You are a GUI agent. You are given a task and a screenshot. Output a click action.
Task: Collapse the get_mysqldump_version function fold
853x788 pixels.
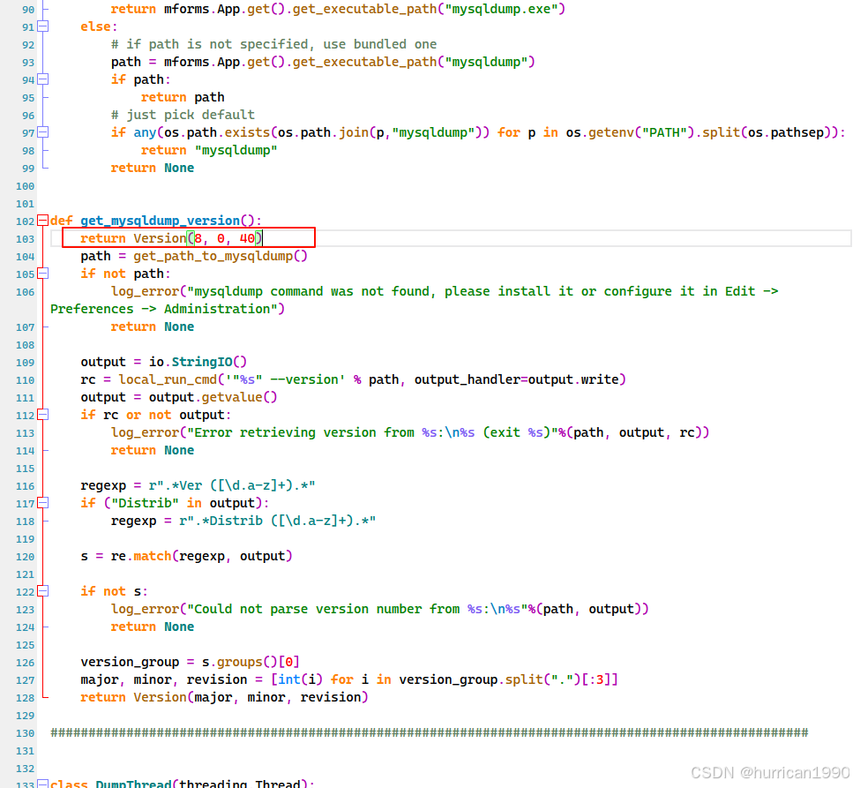point(43,221)
